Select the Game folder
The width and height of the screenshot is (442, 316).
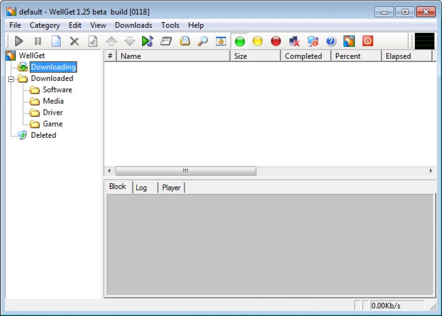coord(53,124)
